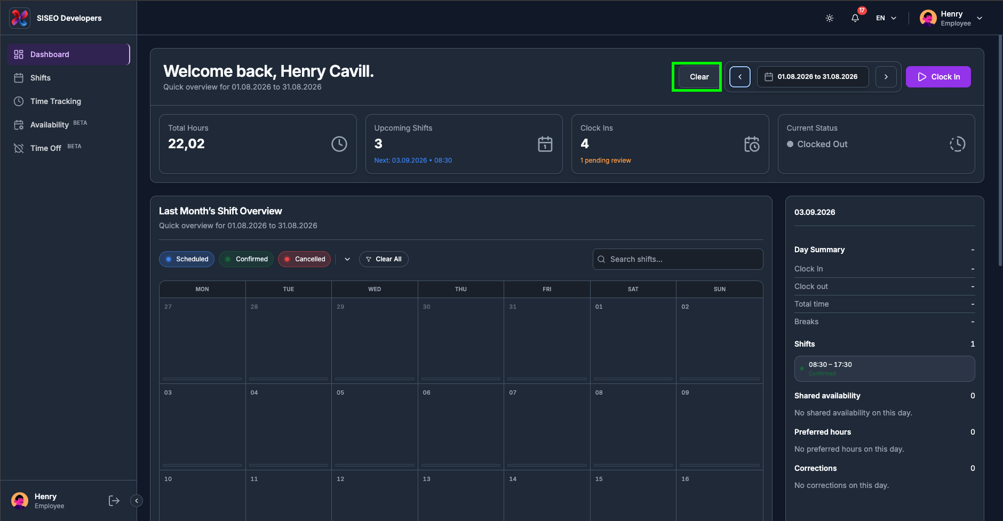1003x521 pixels.
Task: Log out using the sidebar exit icon
Action: click(114, 501)
